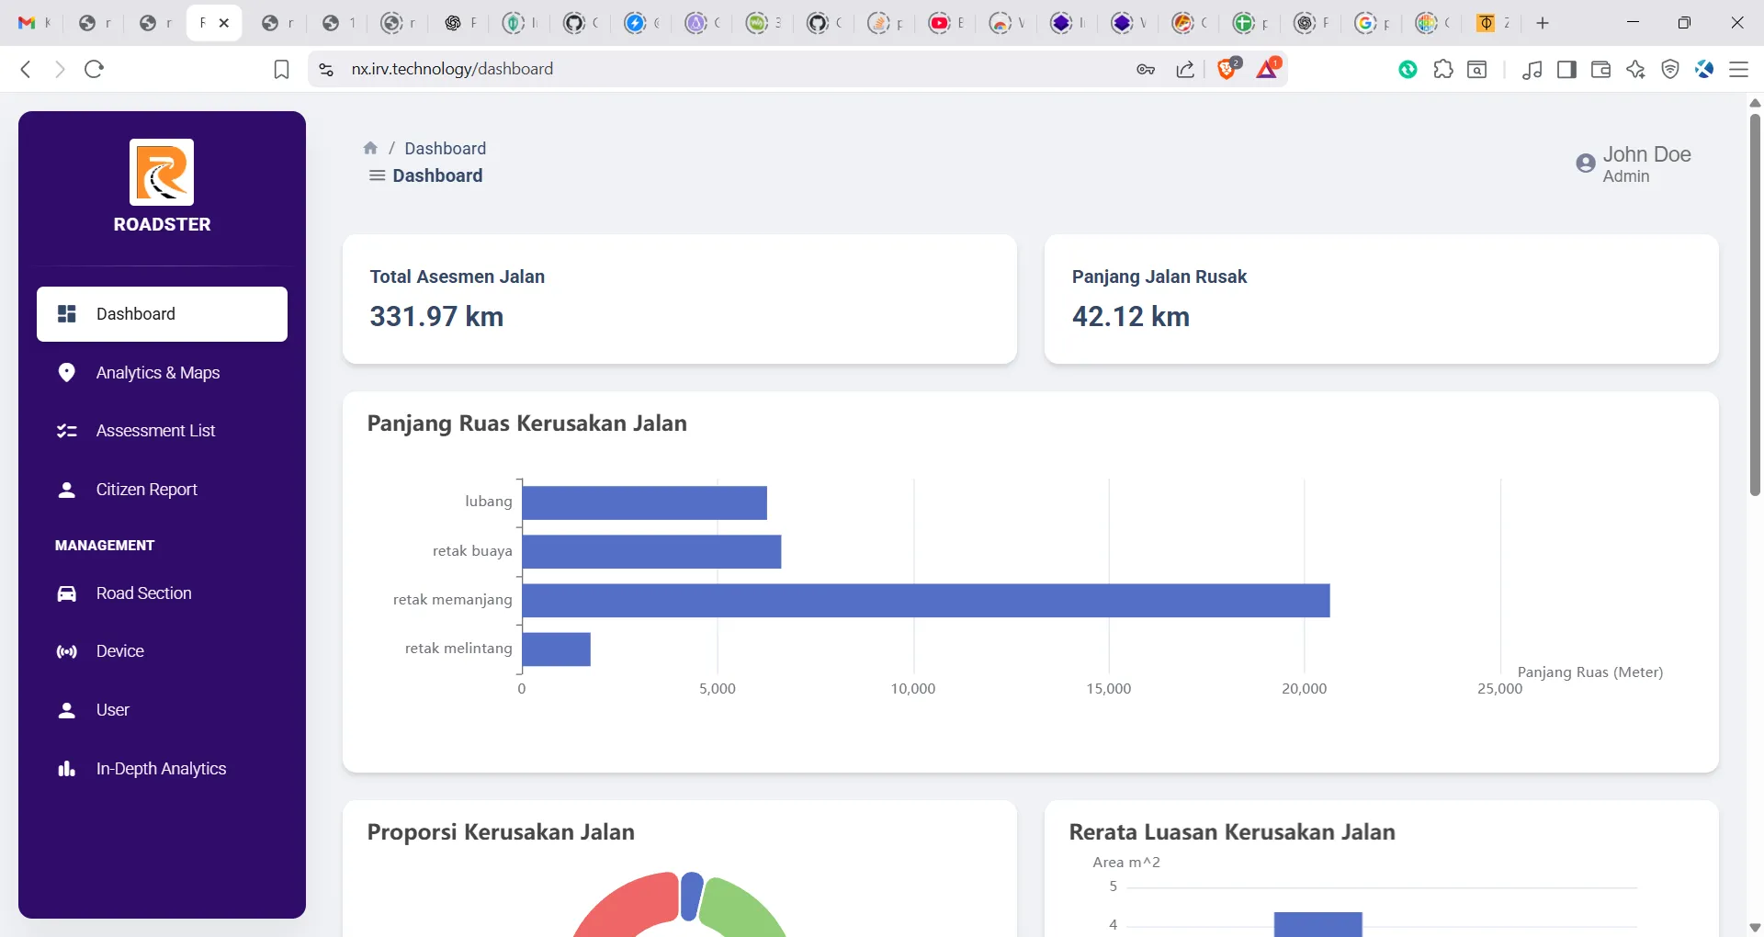Click the page vertical scrollbar
1764x937 pixels.
click(1755, 303)
